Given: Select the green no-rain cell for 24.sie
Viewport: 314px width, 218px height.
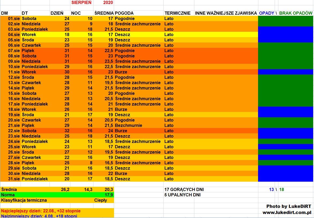Looking at the screenshot, I should 285,141.
